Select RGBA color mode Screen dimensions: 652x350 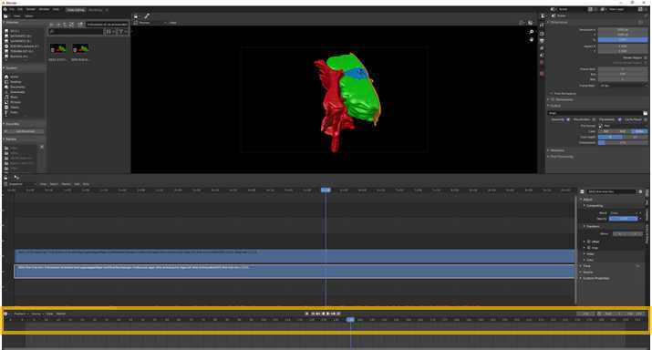pos(639,131)
